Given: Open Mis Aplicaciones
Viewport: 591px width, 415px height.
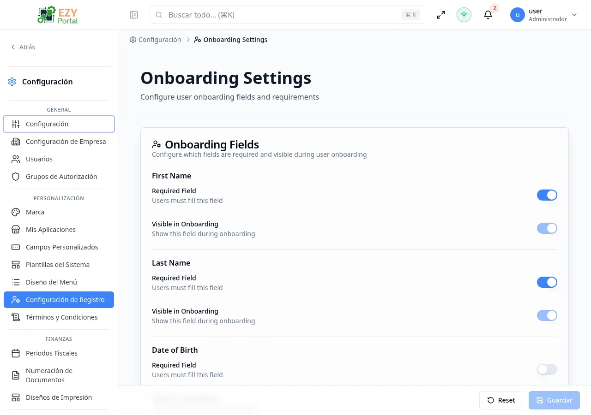Looking at the screenshot, I should coord(59,230).
